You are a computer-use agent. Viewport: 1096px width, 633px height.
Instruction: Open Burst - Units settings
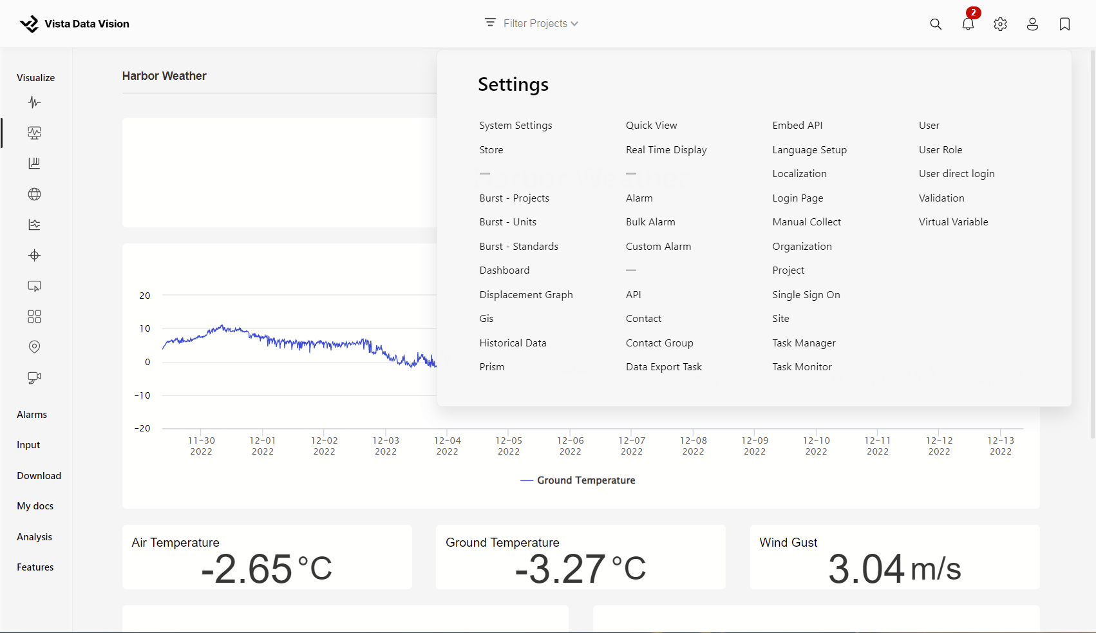[508, 222]
